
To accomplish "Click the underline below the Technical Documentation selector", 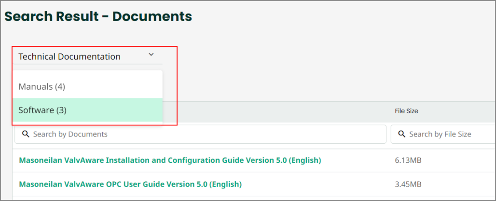I will tap(87, 64).
